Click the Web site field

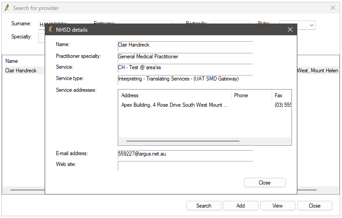tap(185, 166)
